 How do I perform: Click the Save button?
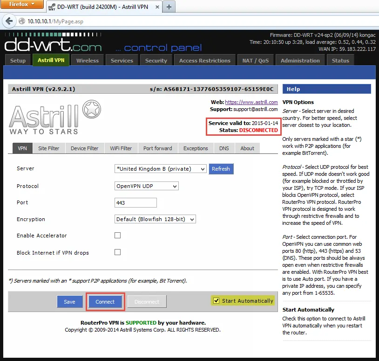(x=70, y=302)
